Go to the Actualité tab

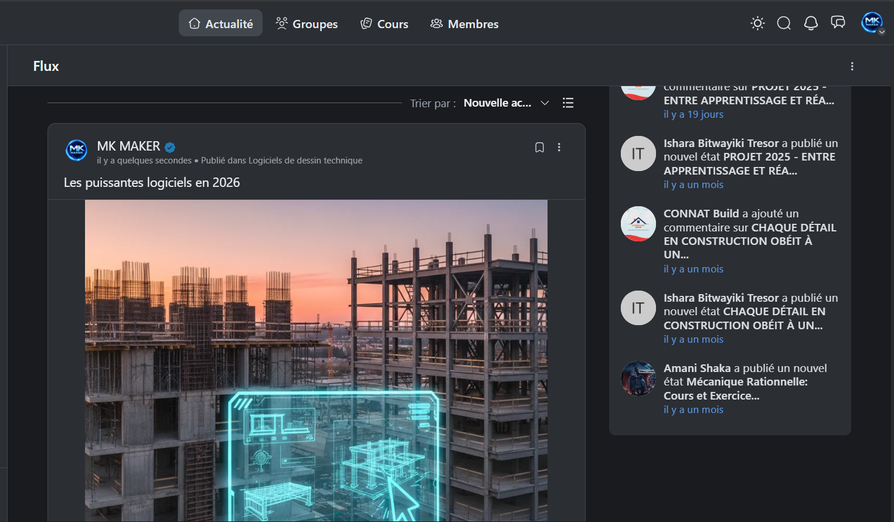(220, 24)
